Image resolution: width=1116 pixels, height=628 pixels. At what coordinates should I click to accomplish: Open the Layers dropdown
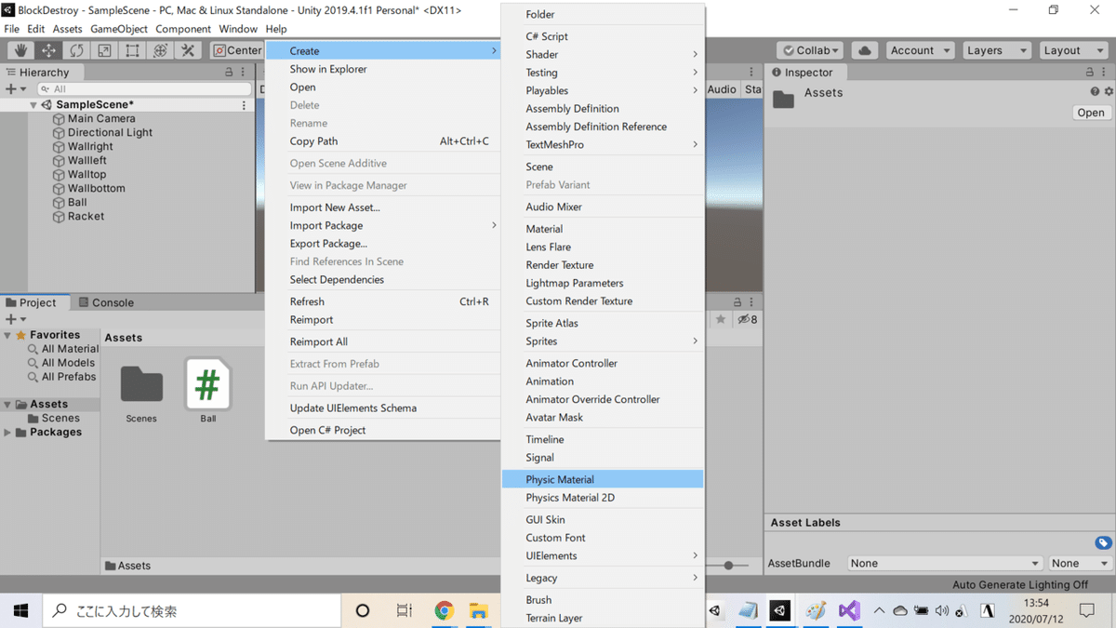click(x=997, y=50)
